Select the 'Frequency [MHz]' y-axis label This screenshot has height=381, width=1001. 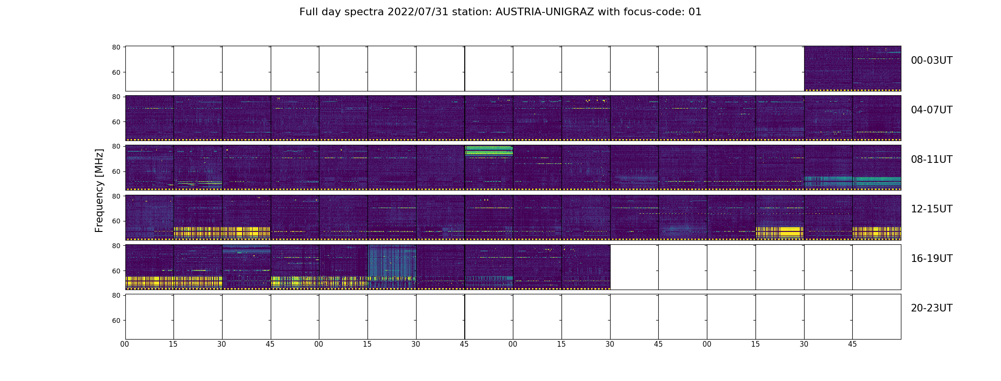99,190
